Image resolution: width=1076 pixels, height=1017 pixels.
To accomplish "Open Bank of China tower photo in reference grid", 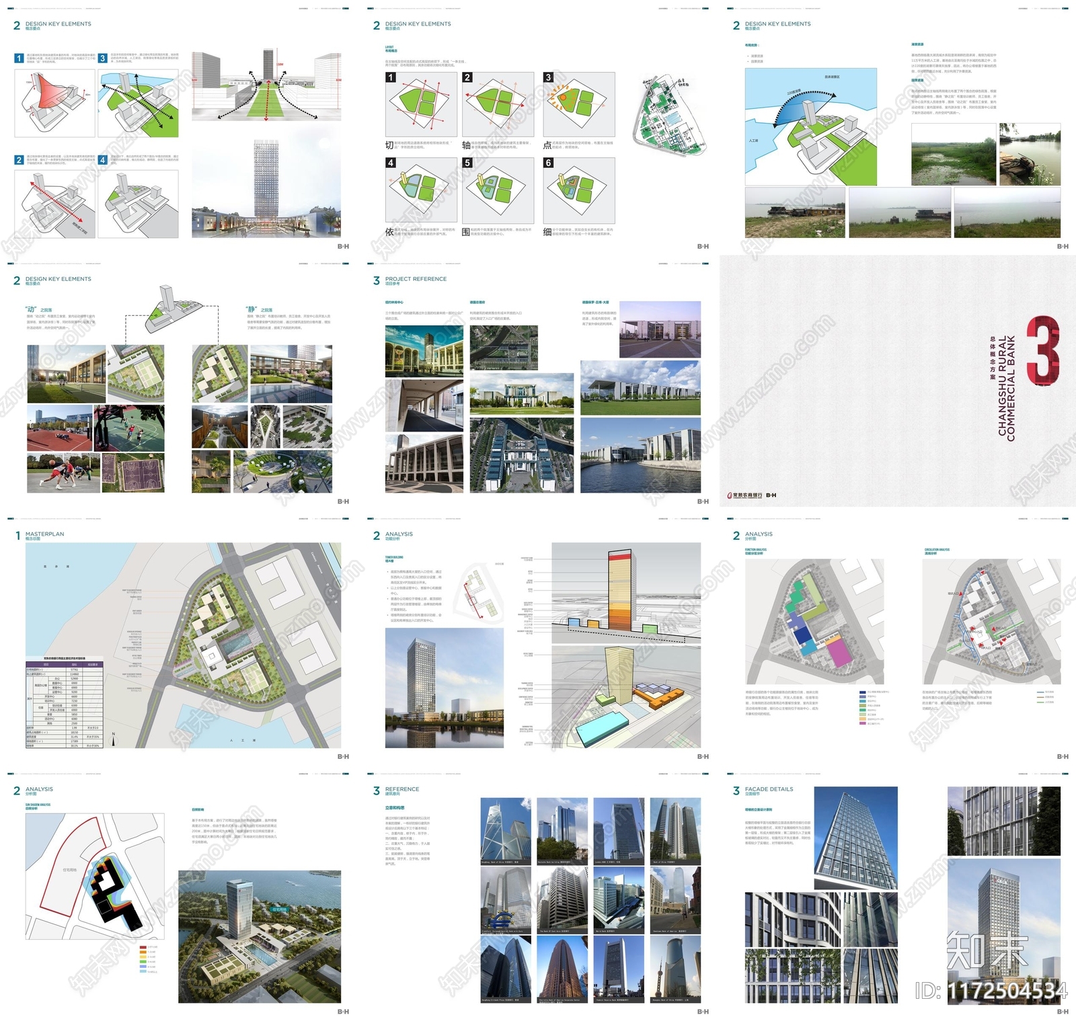I will point(506,831).
